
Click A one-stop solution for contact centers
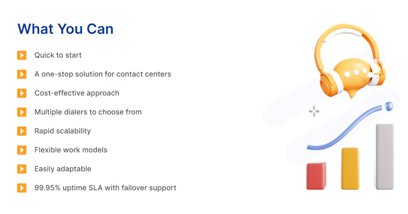[x=103, y=74]
